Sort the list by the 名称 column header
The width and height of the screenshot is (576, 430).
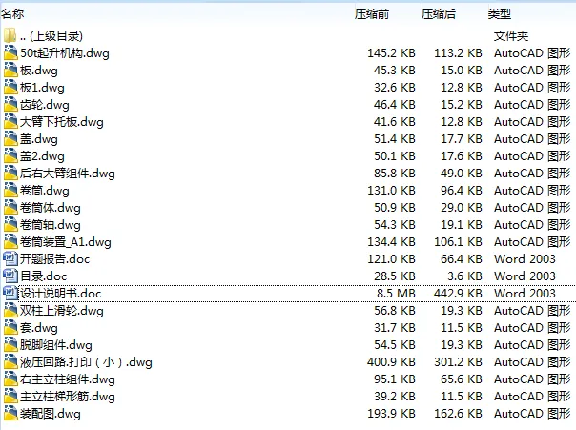click(x=12, y=14)
